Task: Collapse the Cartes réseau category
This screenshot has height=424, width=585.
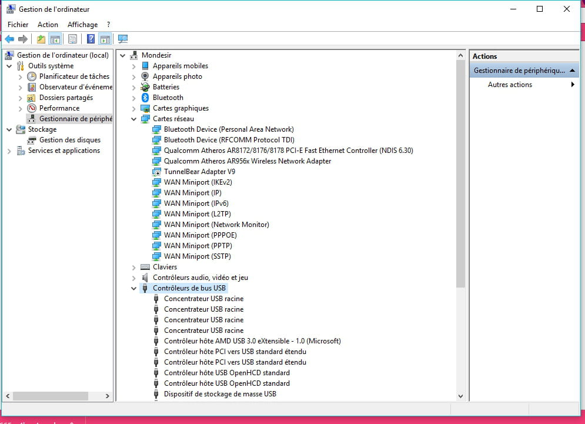Action: point(133,119)
